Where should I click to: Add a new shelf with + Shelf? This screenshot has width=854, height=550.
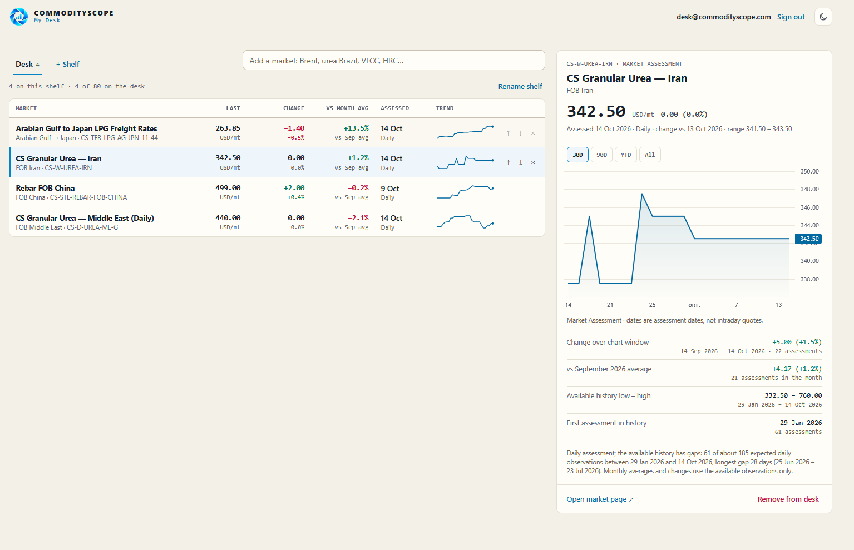[x=68, y=64]
